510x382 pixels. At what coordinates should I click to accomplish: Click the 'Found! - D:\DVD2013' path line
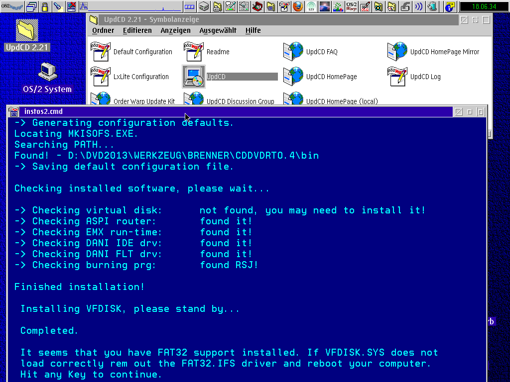[x=166, y=156]
